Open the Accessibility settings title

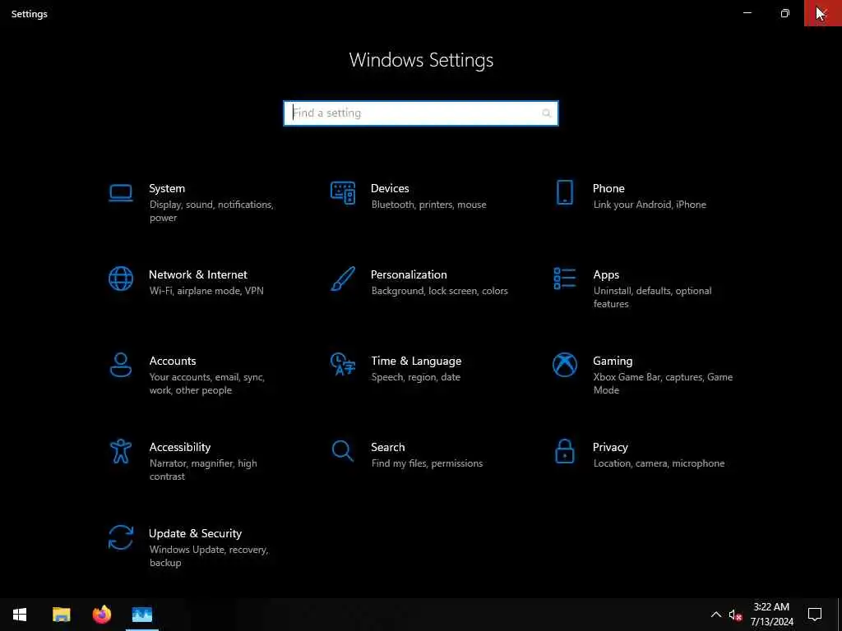click(x=180, y=448)
